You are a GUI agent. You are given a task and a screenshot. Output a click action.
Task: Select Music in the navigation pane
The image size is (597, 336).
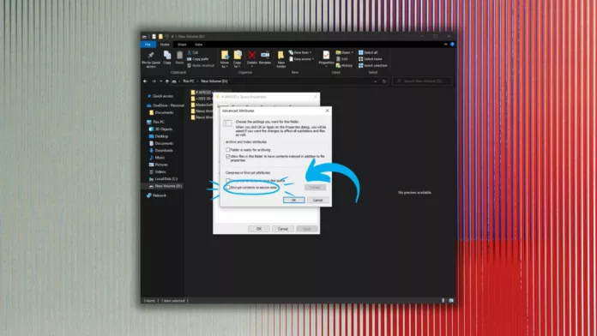pyautogui.click(x=157, y=158)
